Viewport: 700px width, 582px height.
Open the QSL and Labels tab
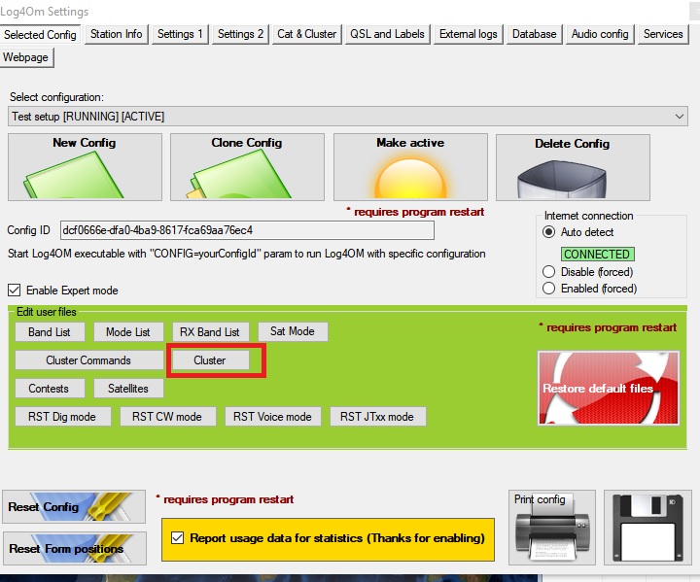pos(387,34)
